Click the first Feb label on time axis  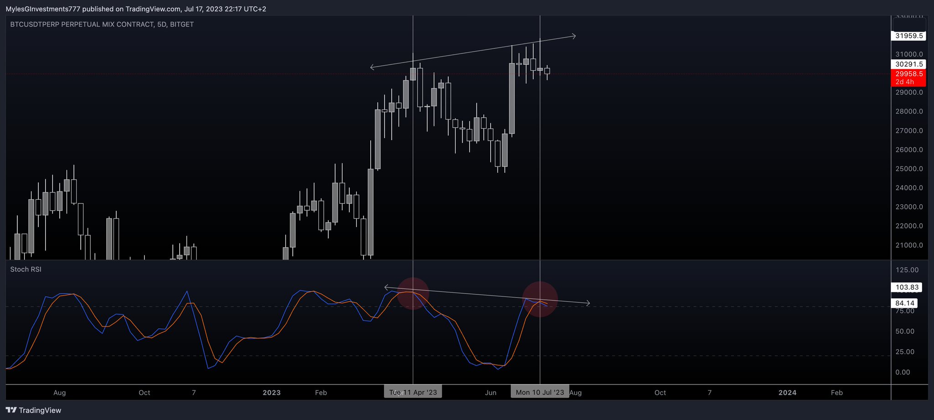click(321, 393)
